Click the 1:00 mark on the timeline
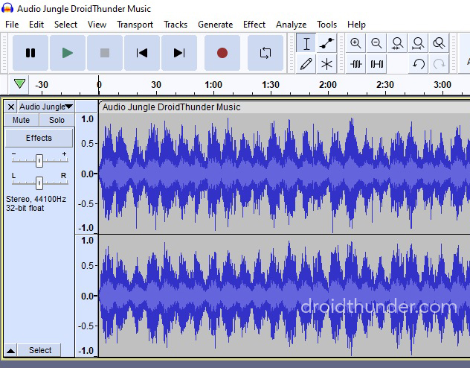470x368 pixels. (x=213, y=85)
